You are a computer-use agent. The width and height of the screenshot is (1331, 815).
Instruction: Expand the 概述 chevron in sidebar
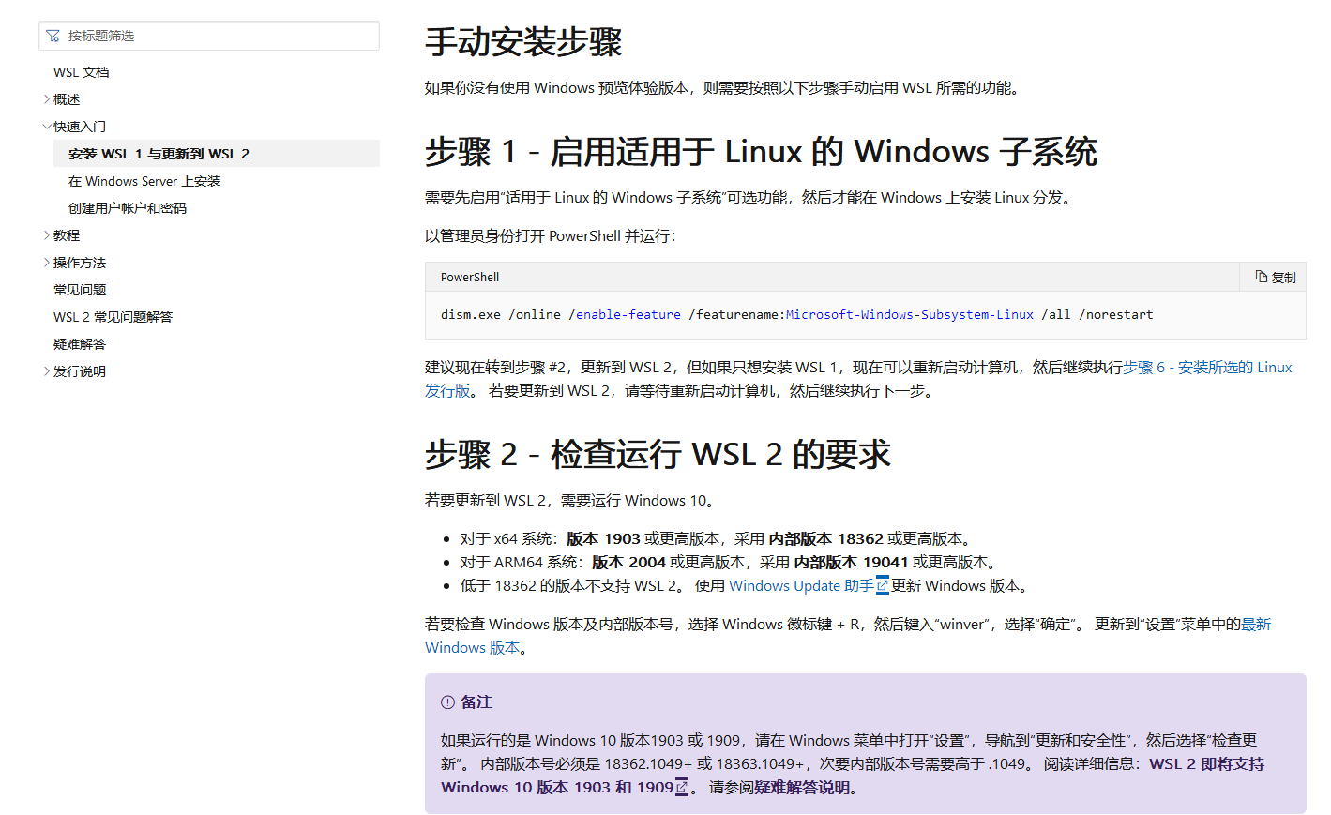coord(47,99)
